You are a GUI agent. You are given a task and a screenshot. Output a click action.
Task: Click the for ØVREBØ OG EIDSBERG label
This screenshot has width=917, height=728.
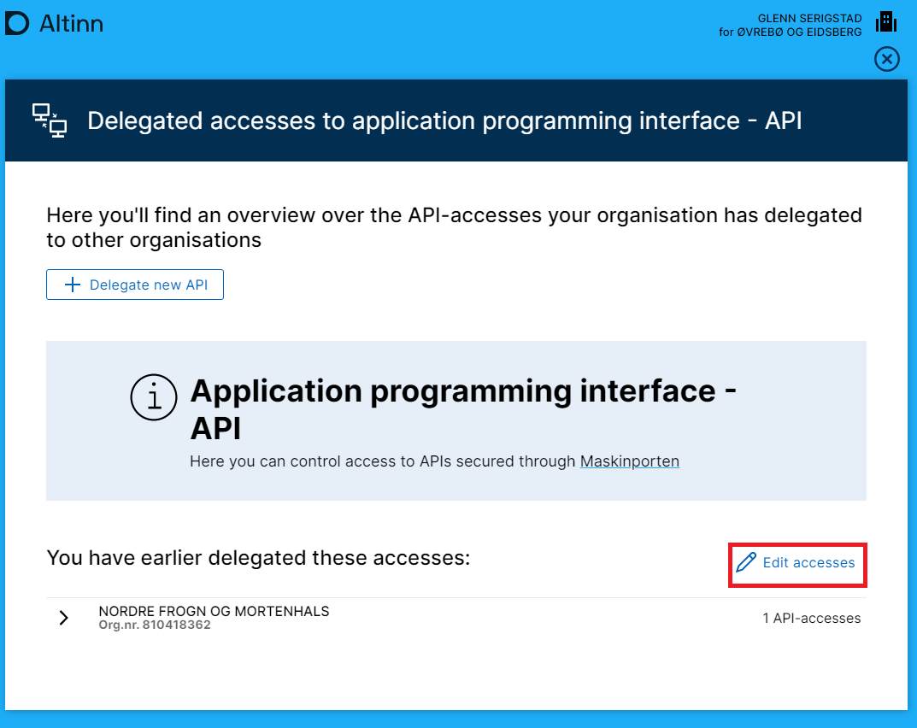click(790, 32)
